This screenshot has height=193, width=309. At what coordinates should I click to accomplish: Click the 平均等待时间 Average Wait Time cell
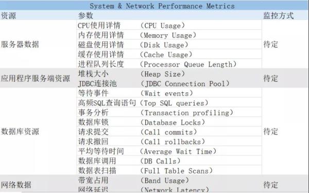pos(169,151)
